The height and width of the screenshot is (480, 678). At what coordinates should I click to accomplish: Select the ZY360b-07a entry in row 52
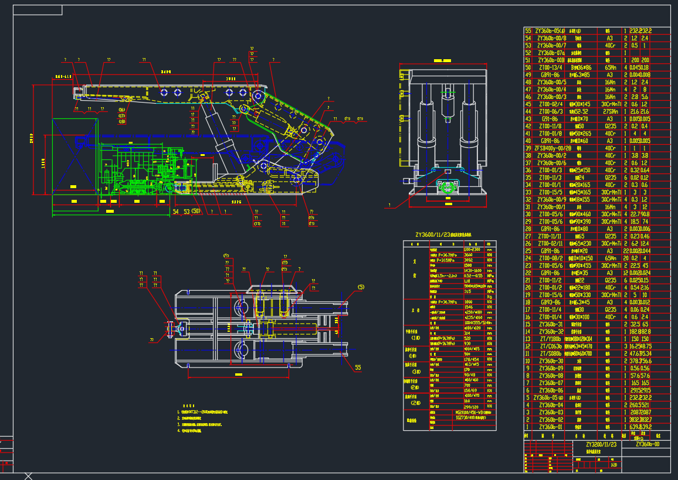pos(551,53)
